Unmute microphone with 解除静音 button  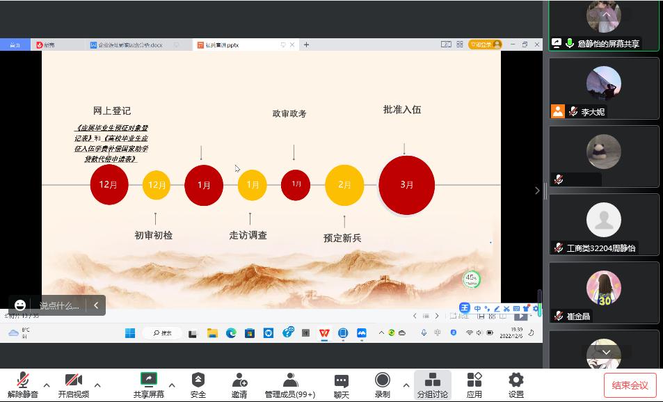coord(23,385)
